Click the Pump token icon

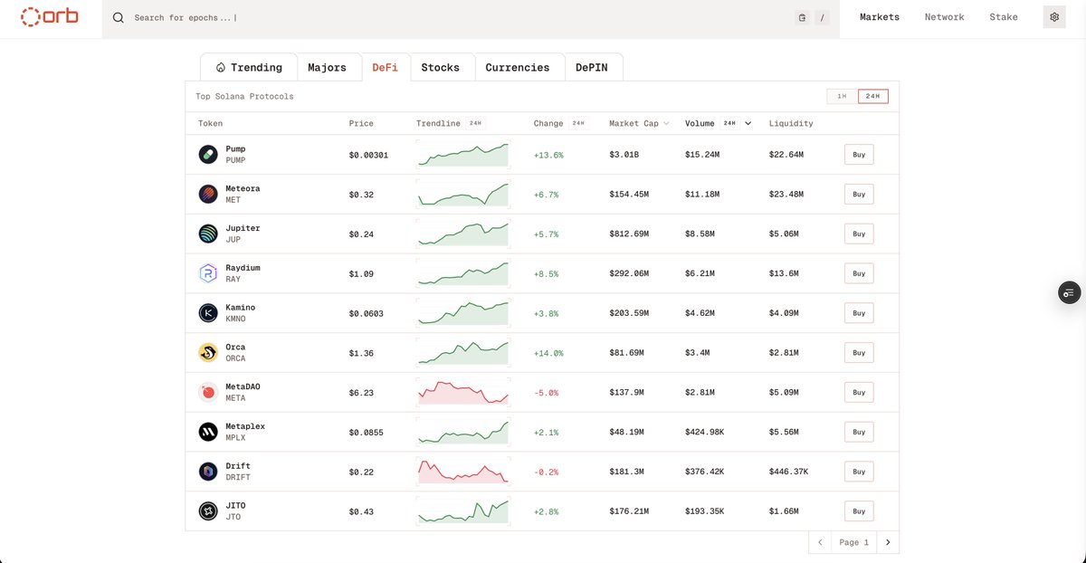click(x=208, y=155)
